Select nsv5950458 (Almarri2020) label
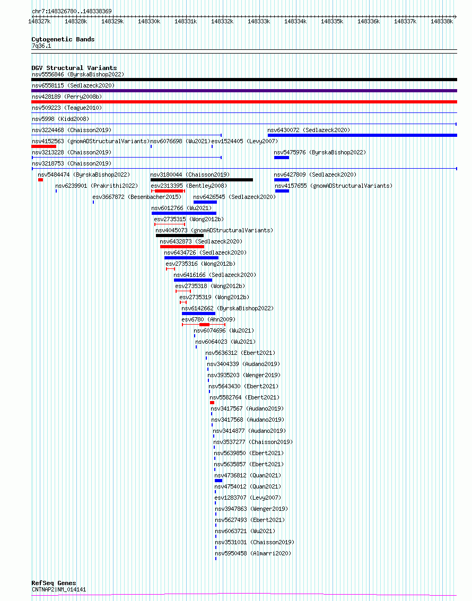Viewport: 472px width, 601px height. click(x=253, y=553)
